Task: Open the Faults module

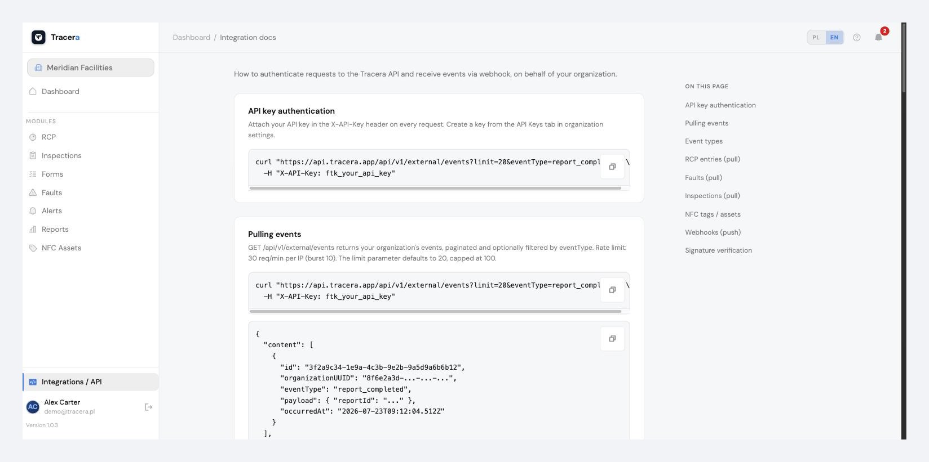Action: (91, 192)
